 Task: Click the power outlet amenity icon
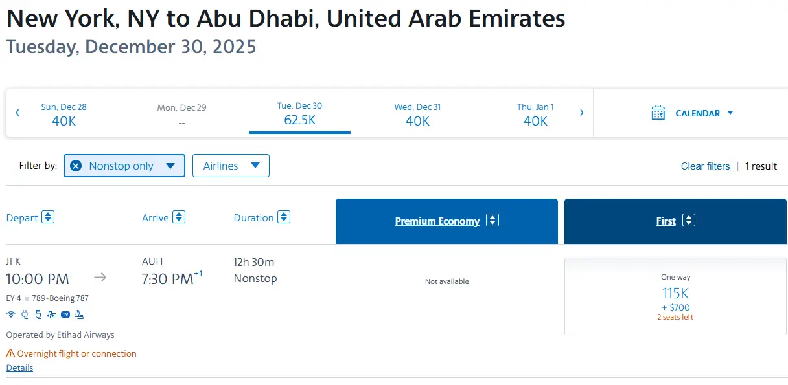[x=25, y=315]
